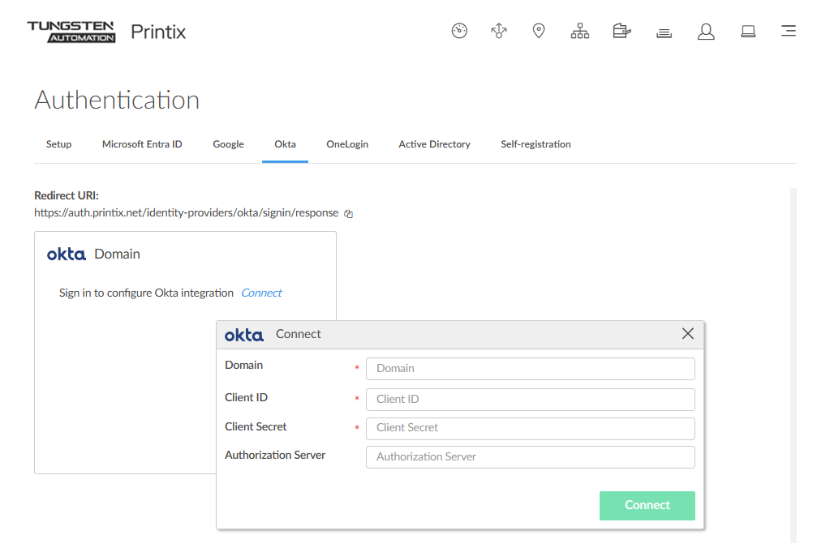Open the Dashboard gauge icon
The image size is (830, 548).
click(x=459, y=32)
